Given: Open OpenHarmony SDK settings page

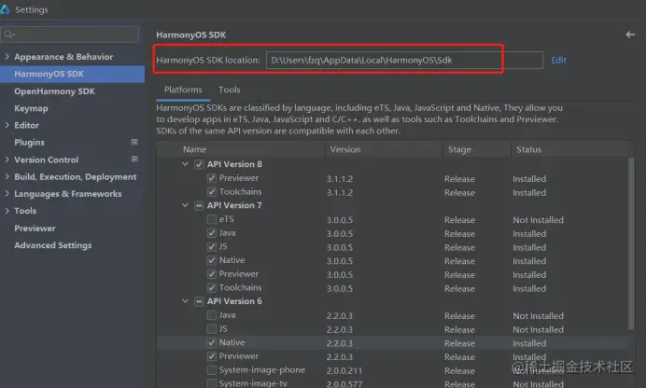Looking at the screenshot, I should [54, 91].
